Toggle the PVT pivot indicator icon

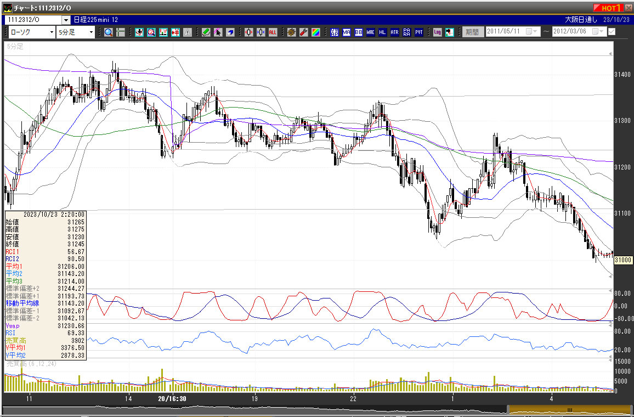[419, 32]
